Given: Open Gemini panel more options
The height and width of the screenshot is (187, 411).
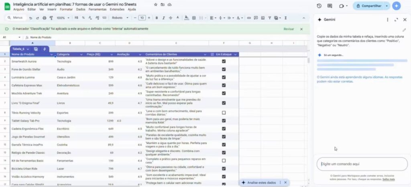Looking at the screenshot, I should (x=387, y=20).
